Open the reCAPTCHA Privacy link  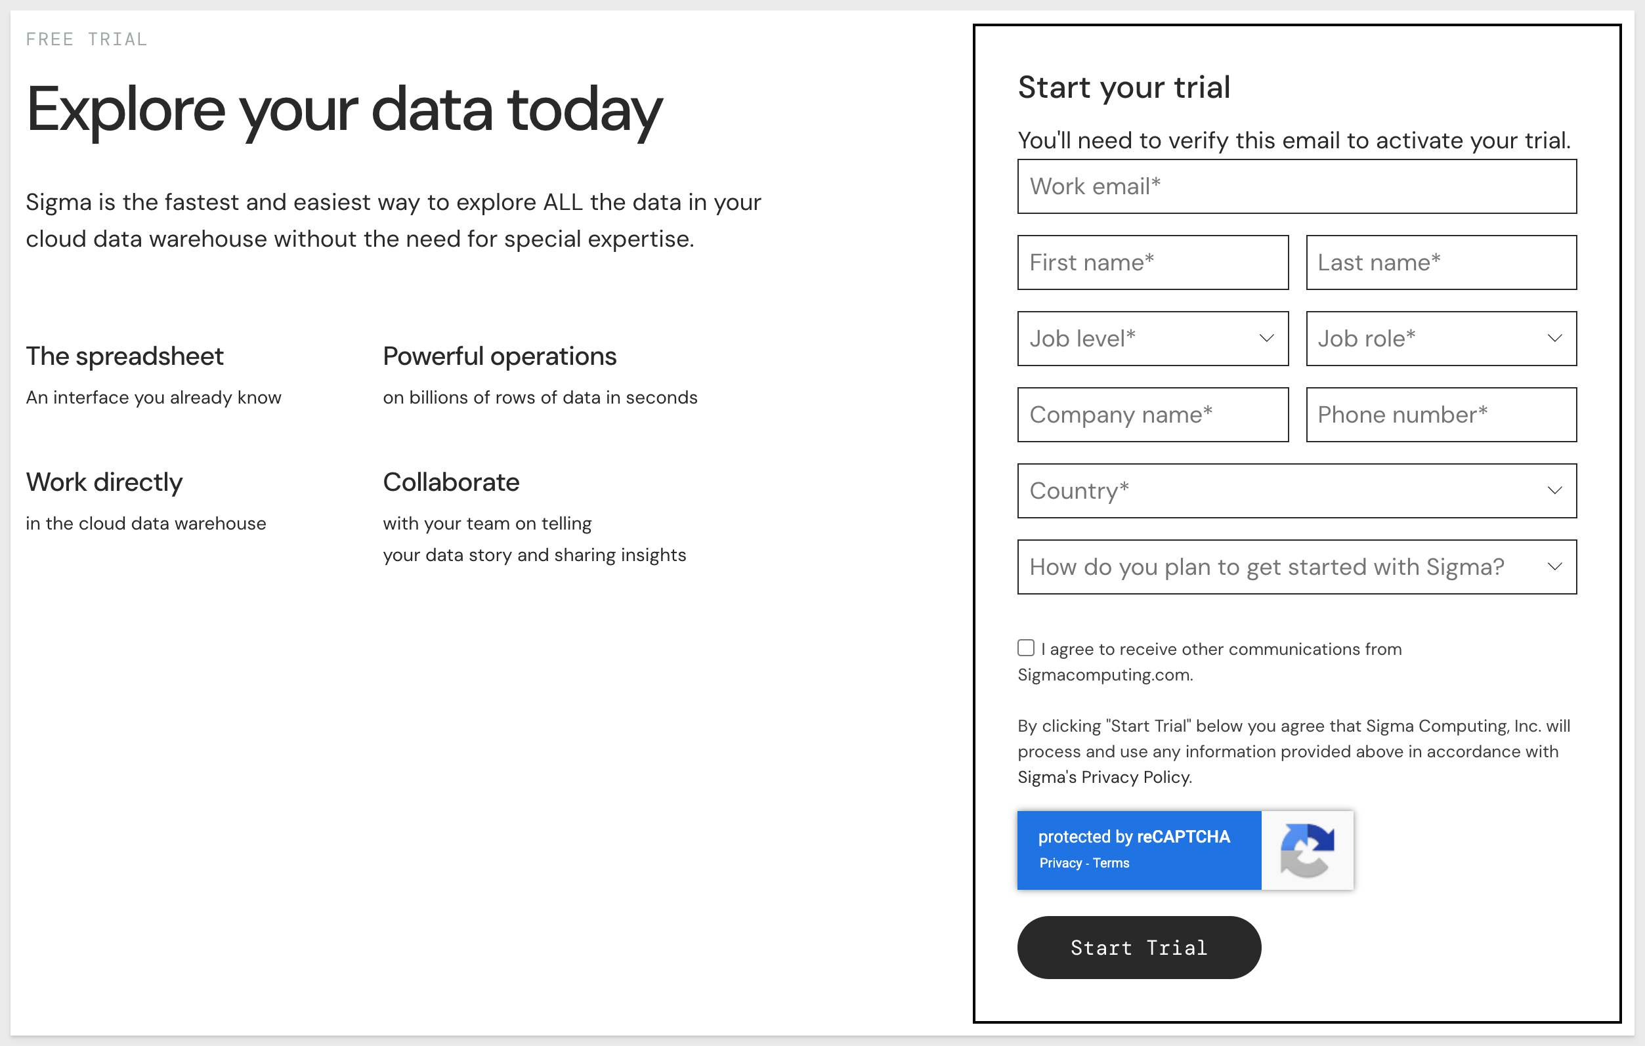click(1060, 863)
